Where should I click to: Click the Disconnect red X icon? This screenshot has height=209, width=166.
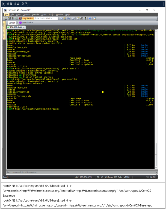pos(20,18)
